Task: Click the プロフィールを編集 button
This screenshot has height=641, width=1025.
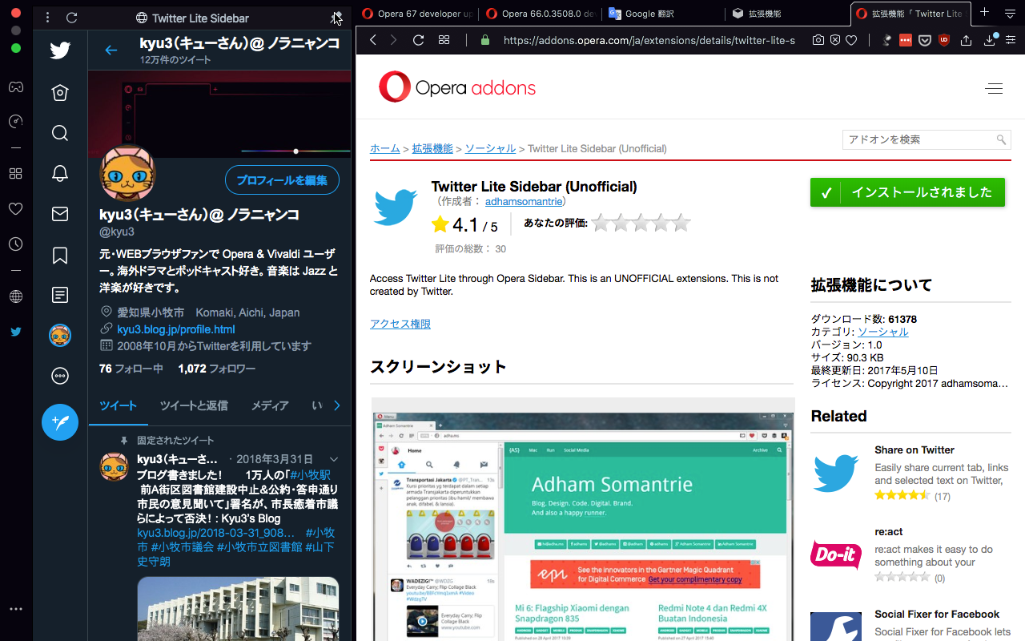Action: click(282, 180)
